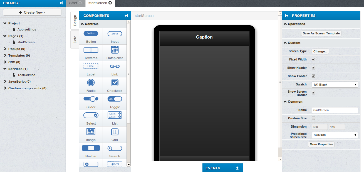
Task: Switch to the Data tab
Action: (x=75, y=39)
